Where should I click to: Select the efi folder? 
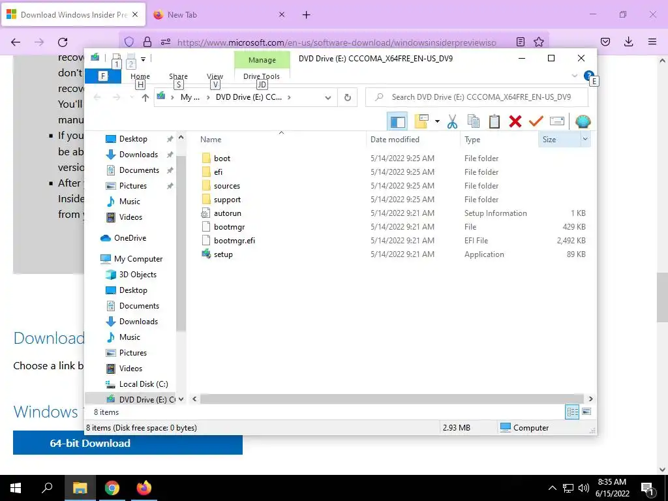tap(218, 172)
